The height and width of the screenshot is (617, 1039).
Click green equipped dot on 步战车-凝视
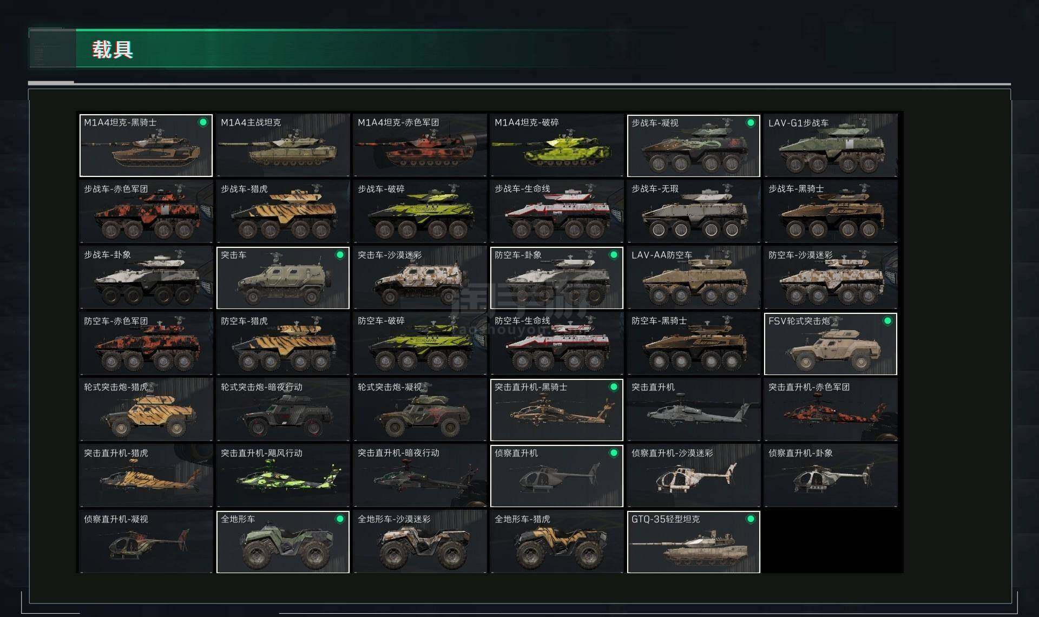[x=751, y=123]
